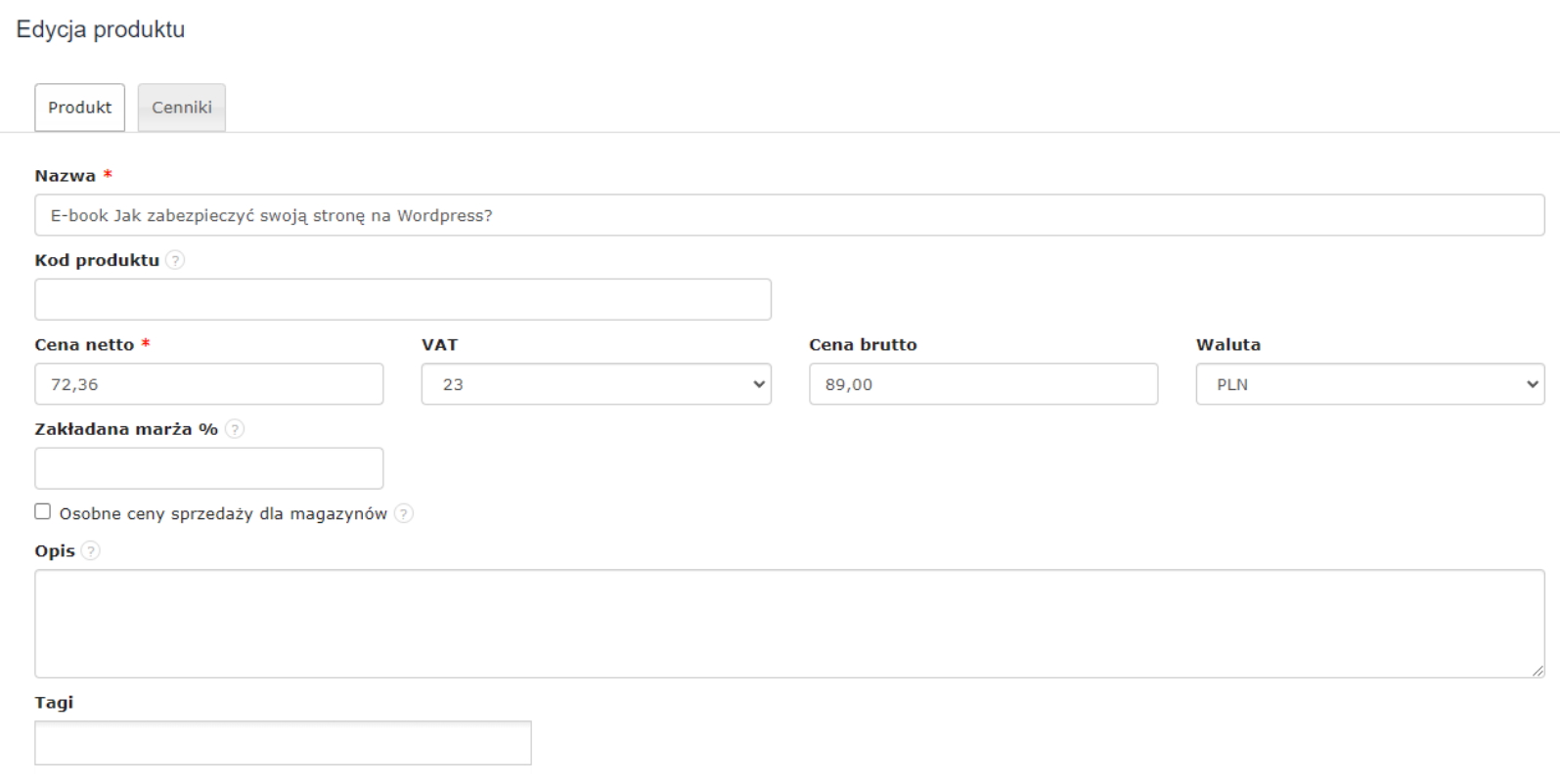This screenshot has width=1560, height=782.
Task: Select the Produkt tab
Action: [x=80, y=108]
